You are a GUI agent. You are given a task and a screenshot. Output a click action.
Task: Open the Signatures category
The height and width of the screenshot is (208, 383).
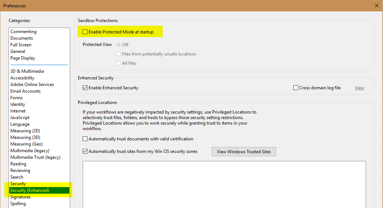pos(20,197)
